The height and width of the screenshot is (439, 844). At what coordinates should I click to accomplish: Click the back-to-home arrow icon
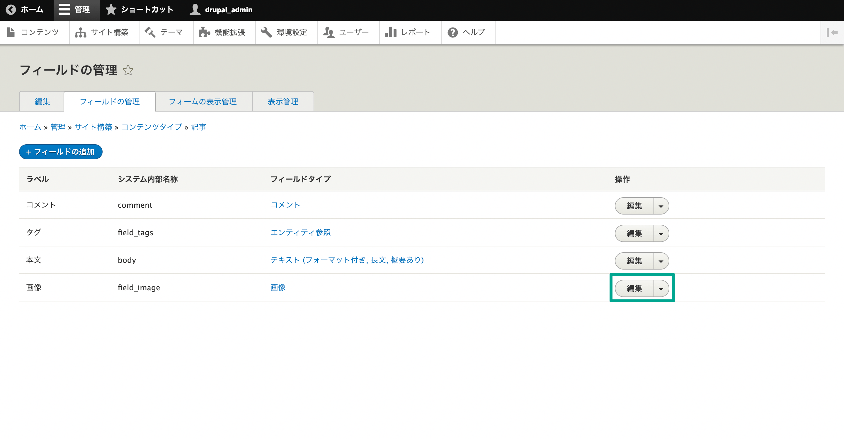(11, 10)
